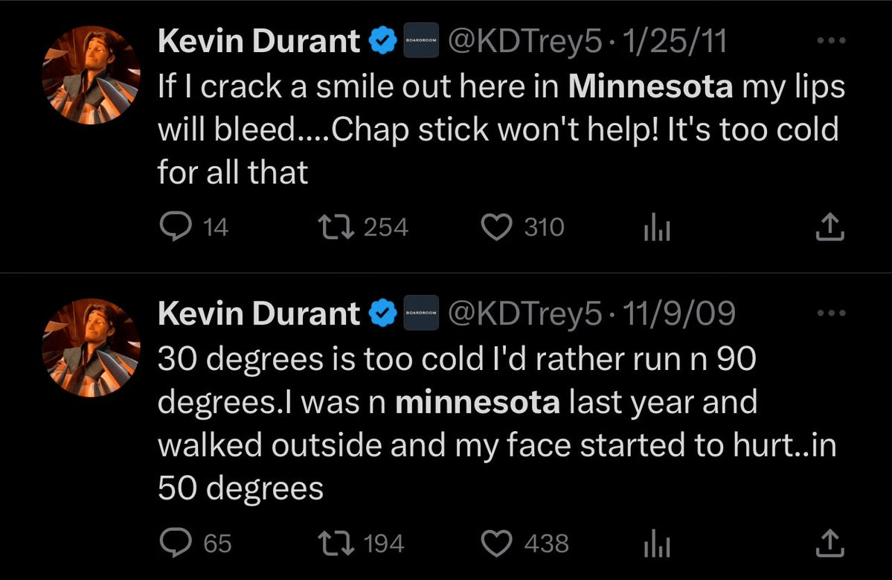Open Kevin Durant's name on the first tweet
The height and width of the screenshot is (580, 892).
pos(259,41)
